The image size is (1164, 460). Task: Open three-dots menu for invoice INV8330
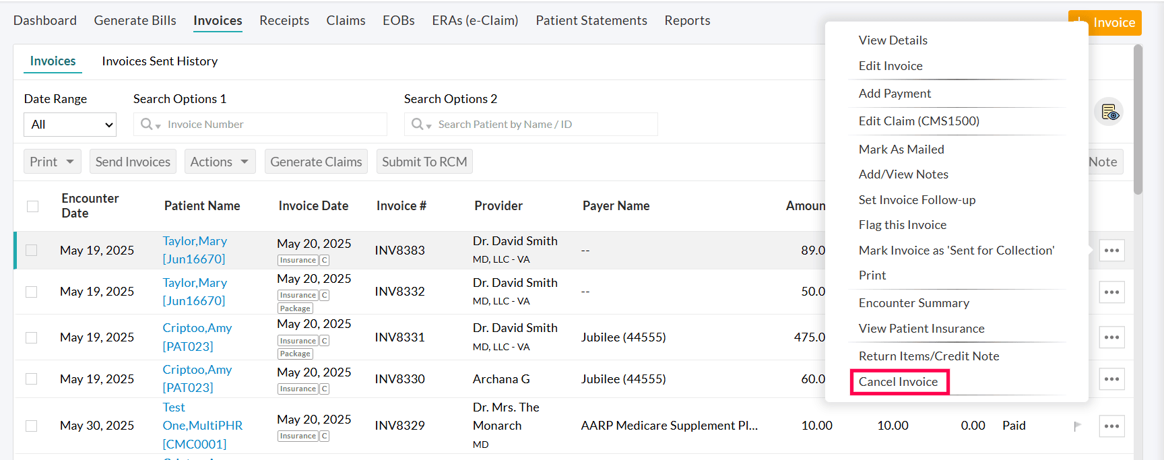point(1111,379)
